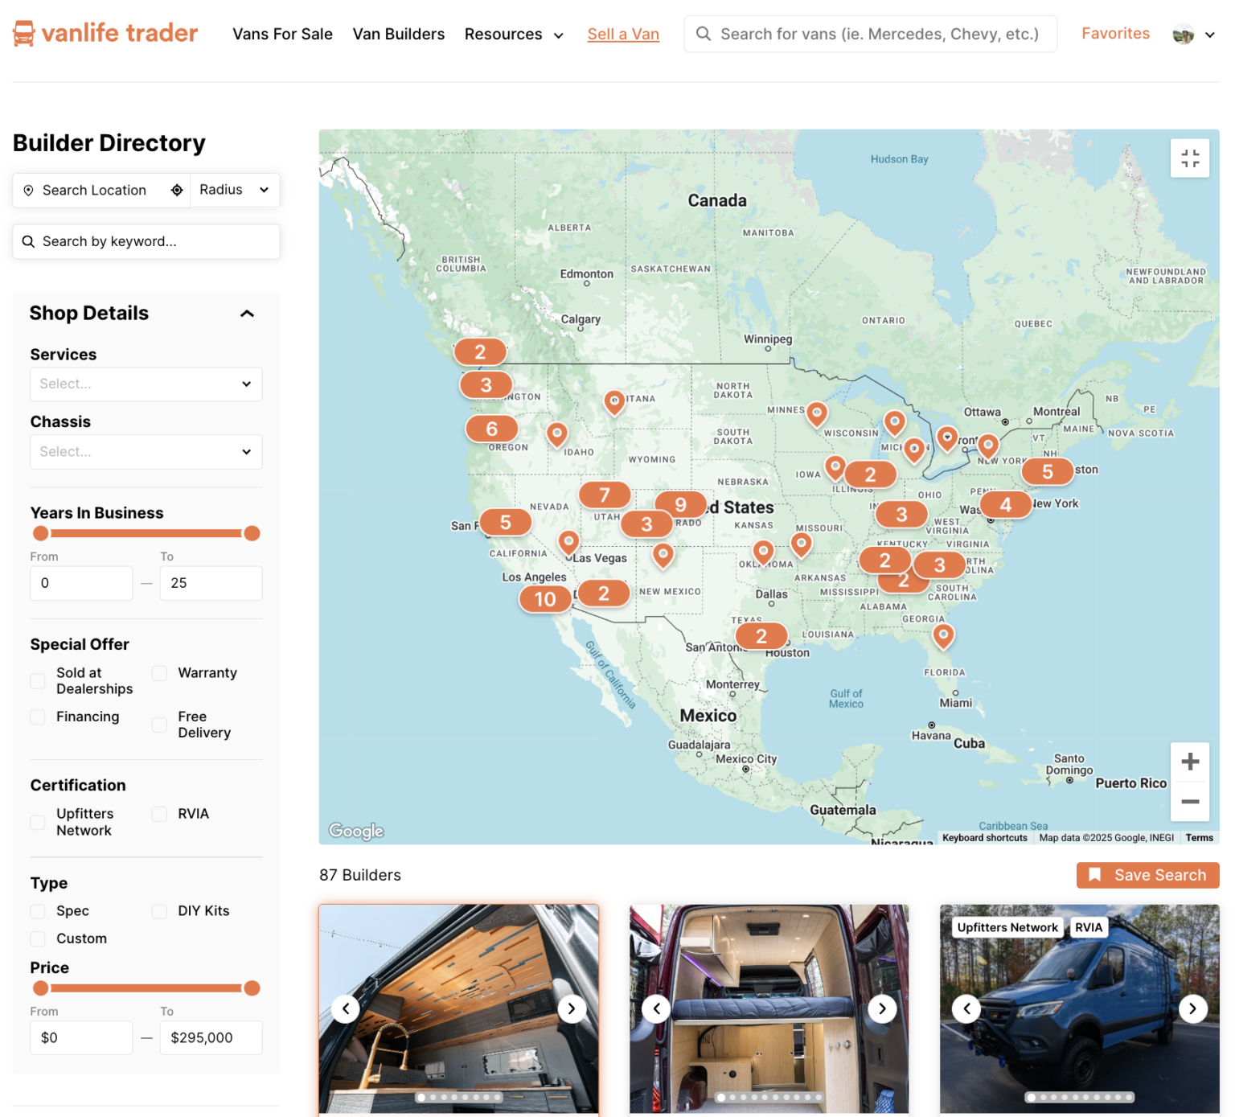Click the next arrow on the first builder card

click(x=572, y=1008)
